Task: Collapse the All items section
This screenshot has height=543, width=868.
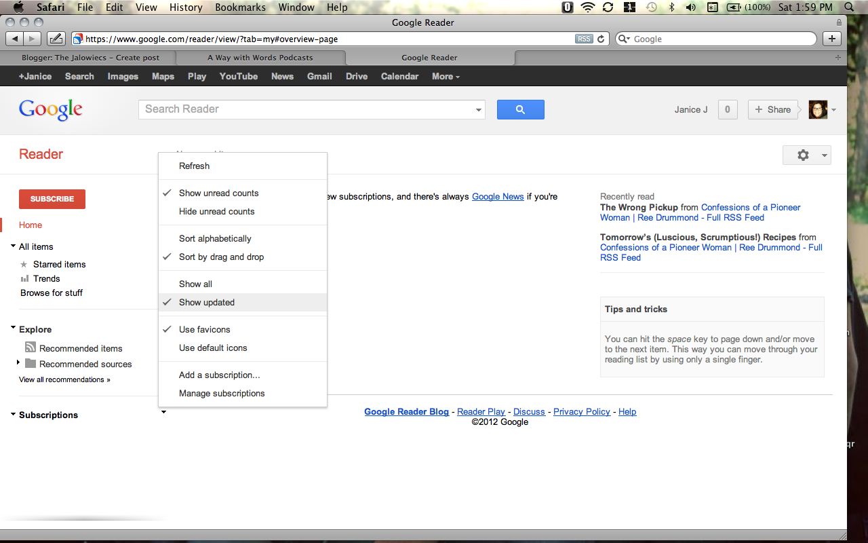Action: (14, 246)
